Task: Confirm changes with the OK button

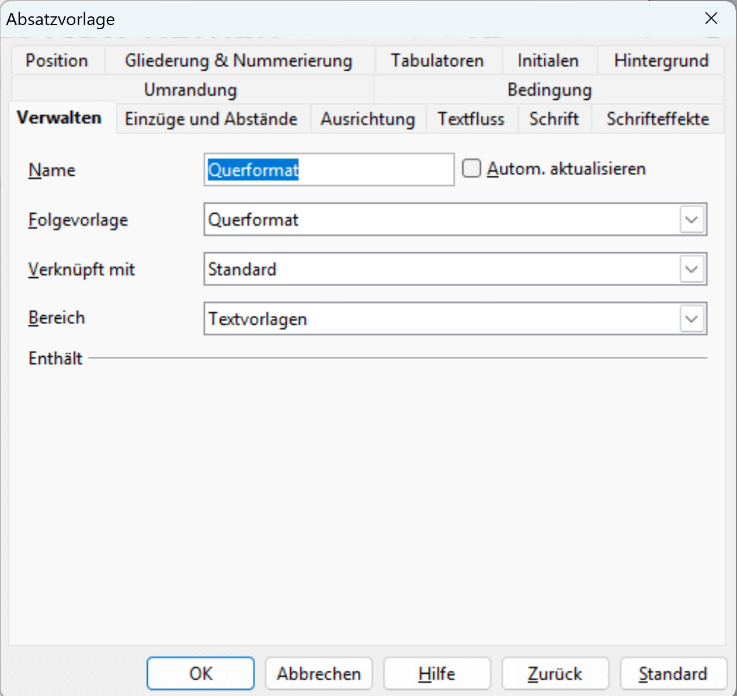Action: click(200, 673)
